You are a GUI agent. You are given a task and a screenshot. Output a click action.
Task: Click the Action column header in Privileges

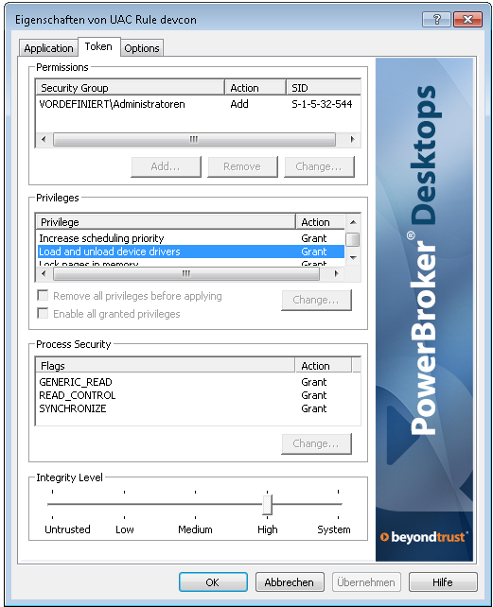tap(320, 222)
